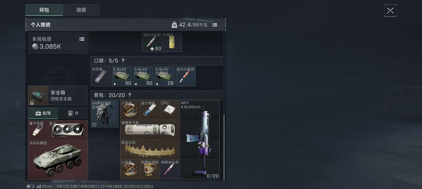Click the graphics card in safe box
The width and height of the screenshot is (422, 189).
click(x=68, y=130)
